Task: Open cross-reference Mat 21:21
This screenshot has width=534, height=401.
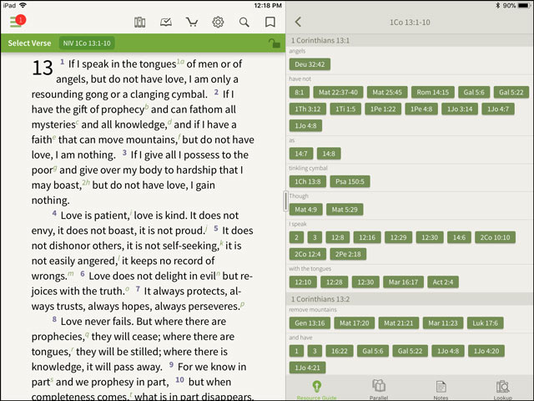Action: pos(399,323)
